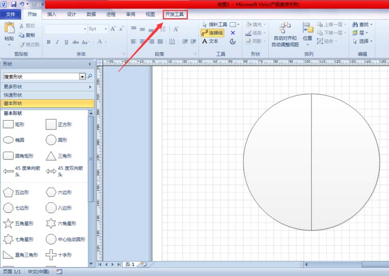Viewport: 389px width, 276px height.
Task: Click Auto Align & Space (自动对齐和自动调整间距)
Action: (285, 34)
